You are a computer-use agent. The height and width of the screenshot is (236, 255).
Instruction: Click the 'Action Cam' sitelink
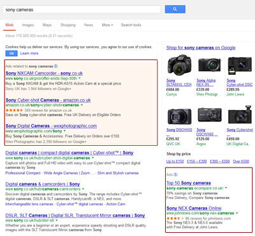tap(116, 204)
